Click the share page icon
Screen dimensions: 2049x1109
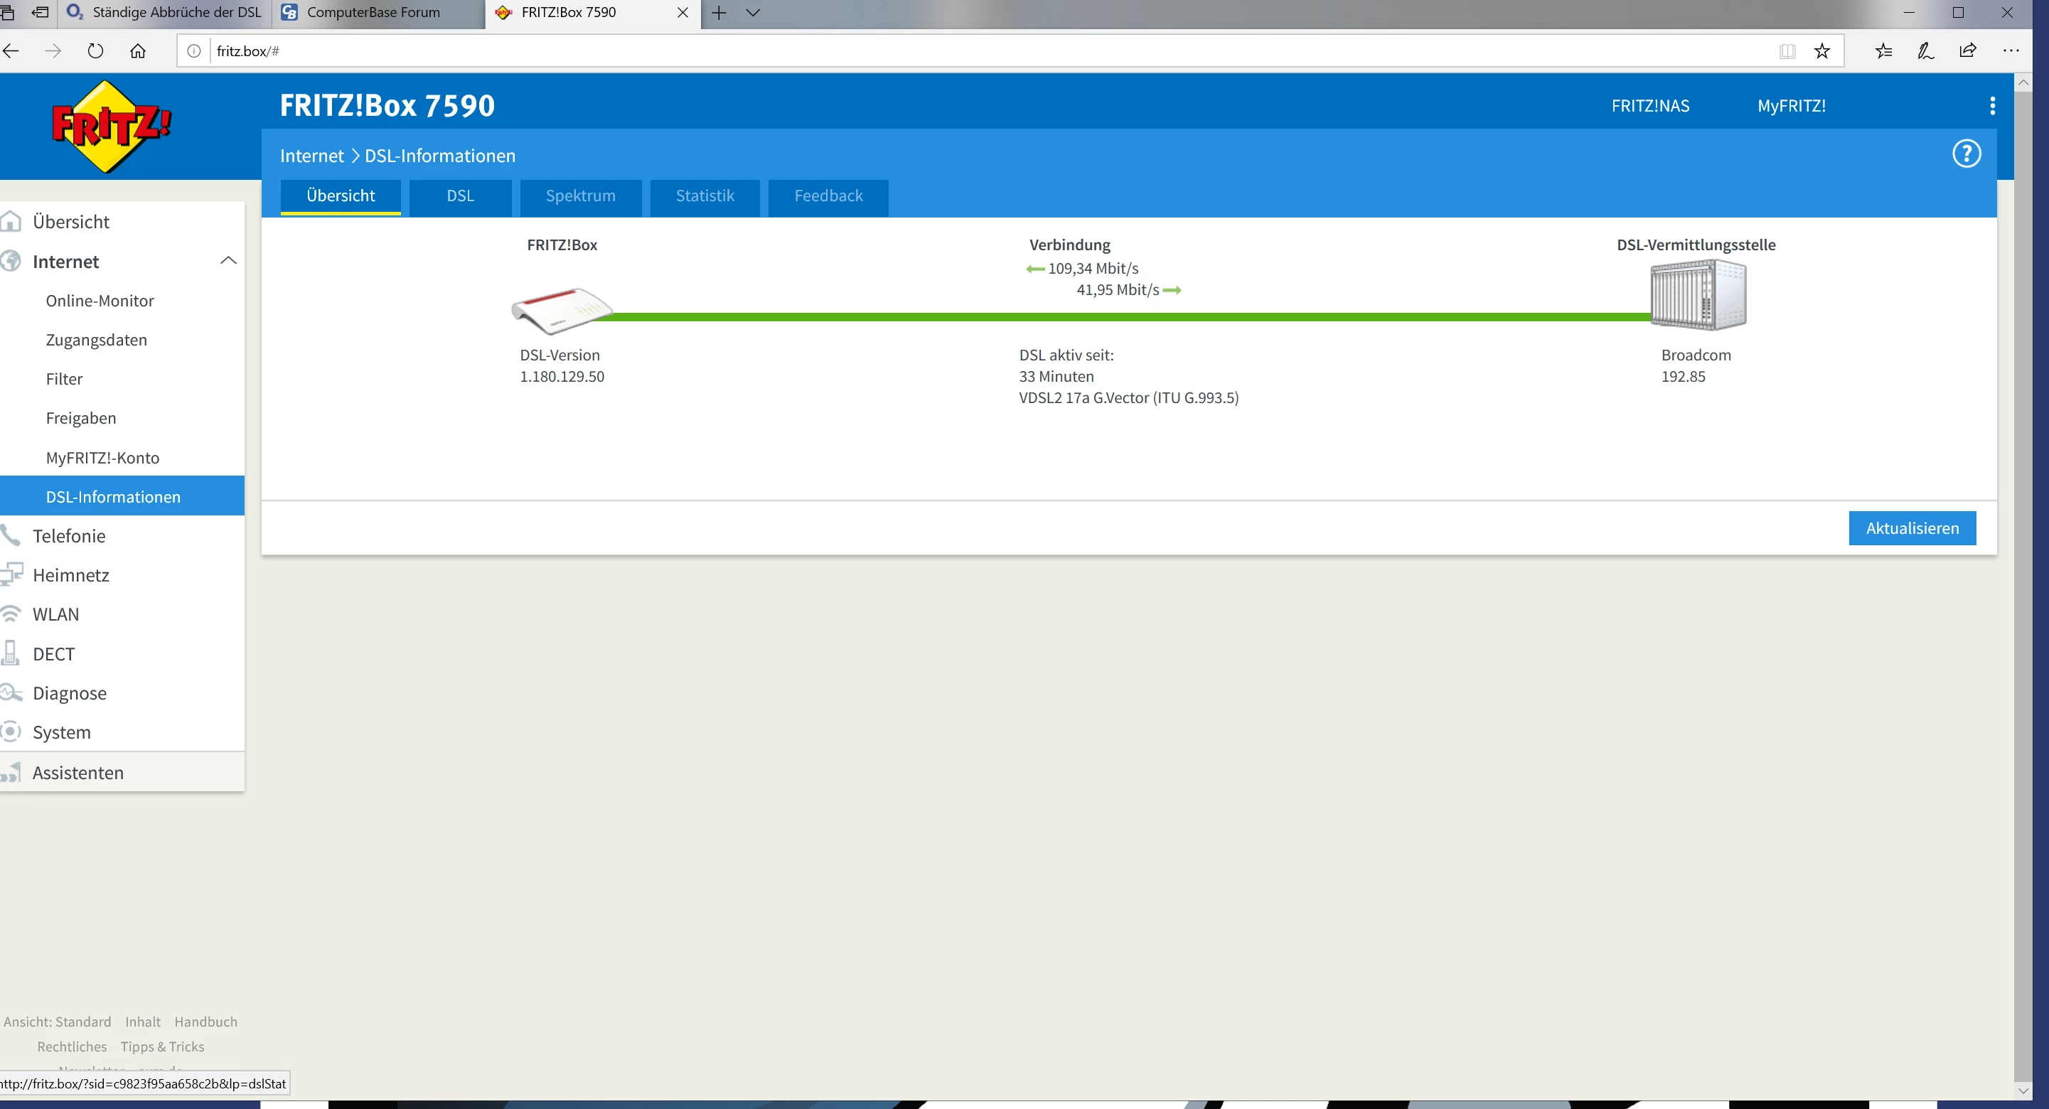1968,51
